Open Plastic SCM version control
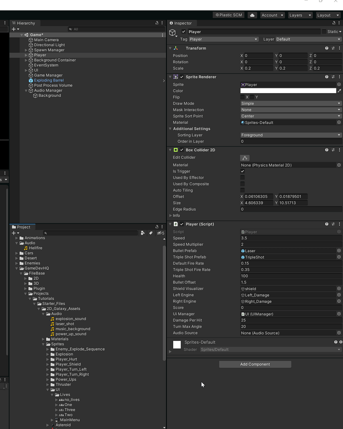This screenshot has width=343, height=429. click(x=229, y=15)
